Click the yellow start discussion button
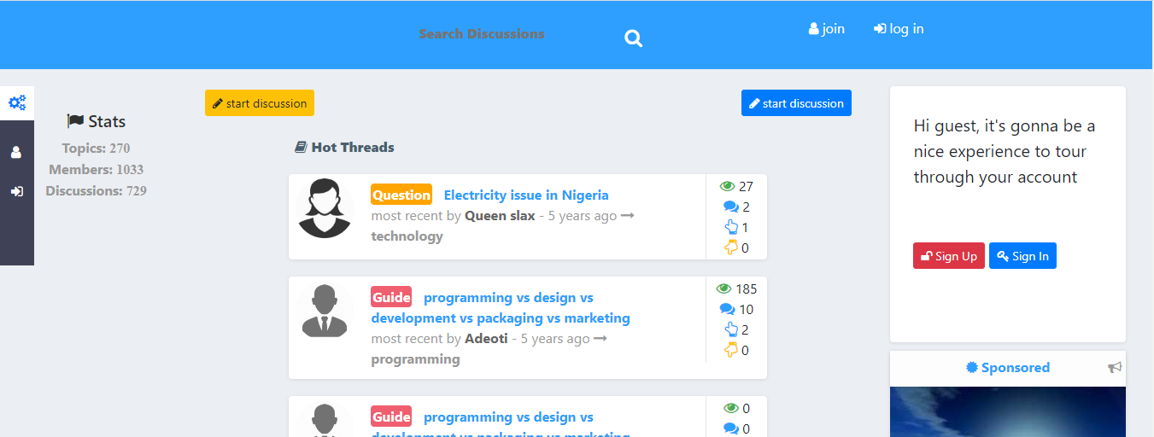Image resolution: width=1154 pixels, height=437 pixels. point(260,103)
